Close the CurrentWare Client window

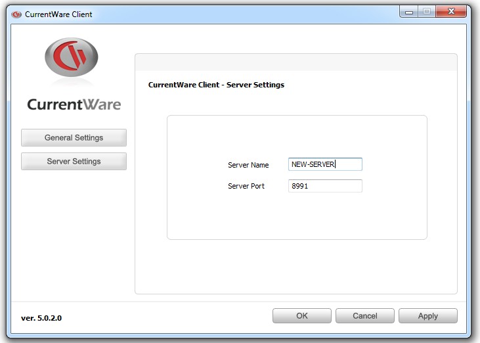pyautogui.click(x=452, y=12)
